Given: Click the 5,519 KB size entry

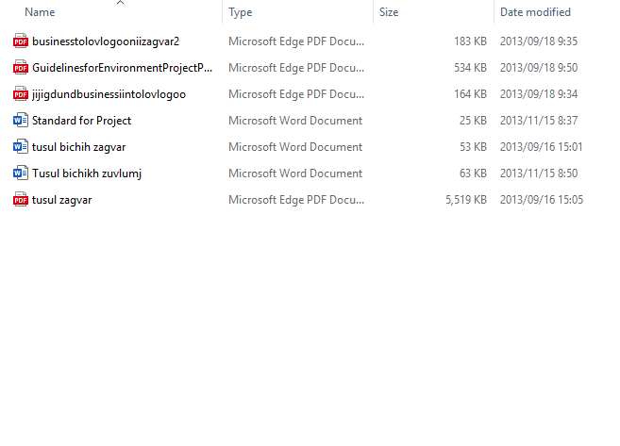Looking at the screenshot, I should click(x=465, y=200).
